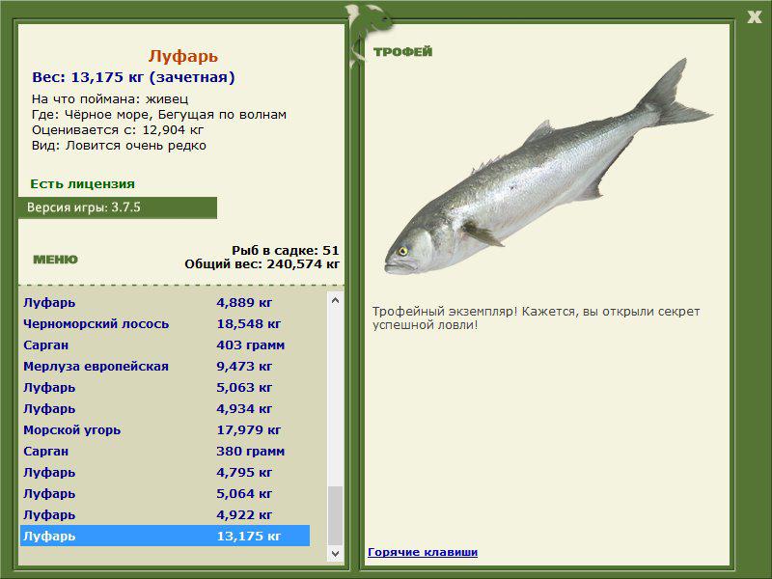Select Черноморский лосось 18,548 кг row

(x=165, y=323)
